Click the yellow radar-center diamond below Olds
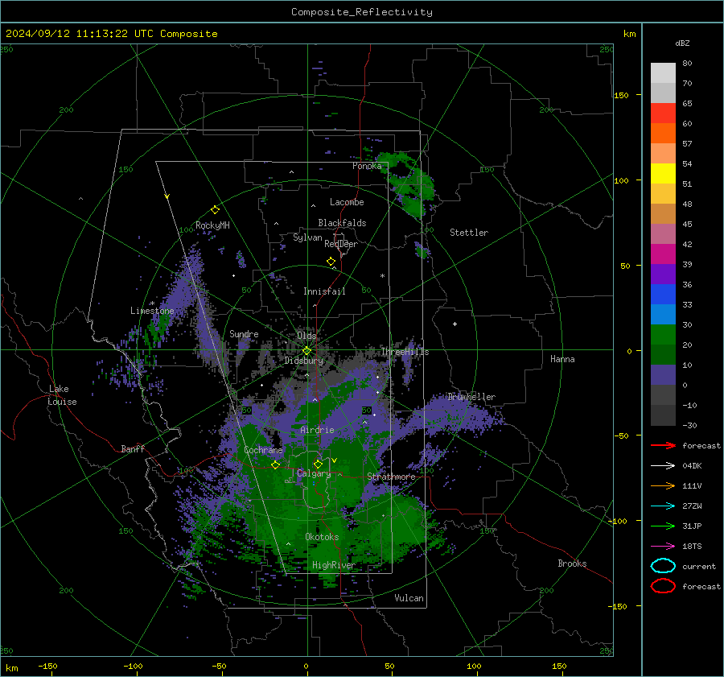This screenshot has width=724, height=677. click(x=306, y=351)
